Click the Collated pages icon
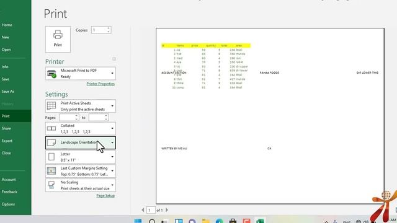This screenshot has width=397, height=223. [51, 128]
